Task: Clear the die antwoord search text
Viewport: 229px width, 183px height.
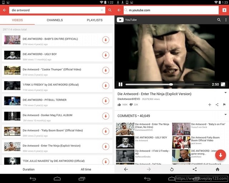Action: [x=102, y=10]
